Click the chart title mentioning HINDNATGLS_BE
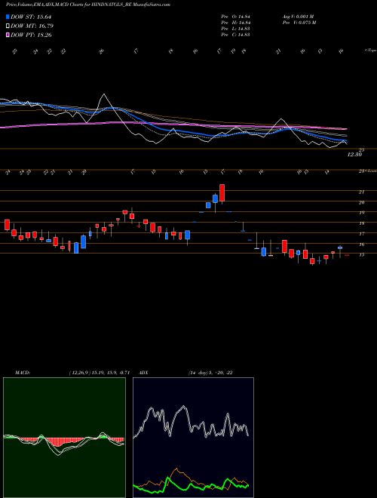 [88, 5]
